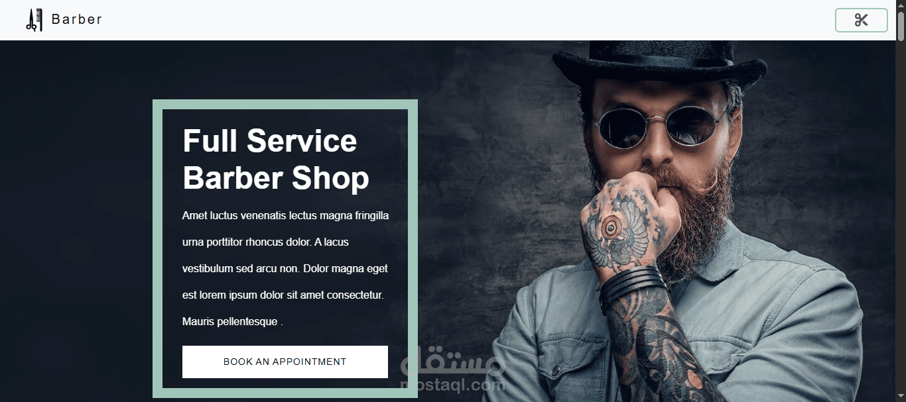
Task: Click the green frame border of hero card
Action: 157,248
